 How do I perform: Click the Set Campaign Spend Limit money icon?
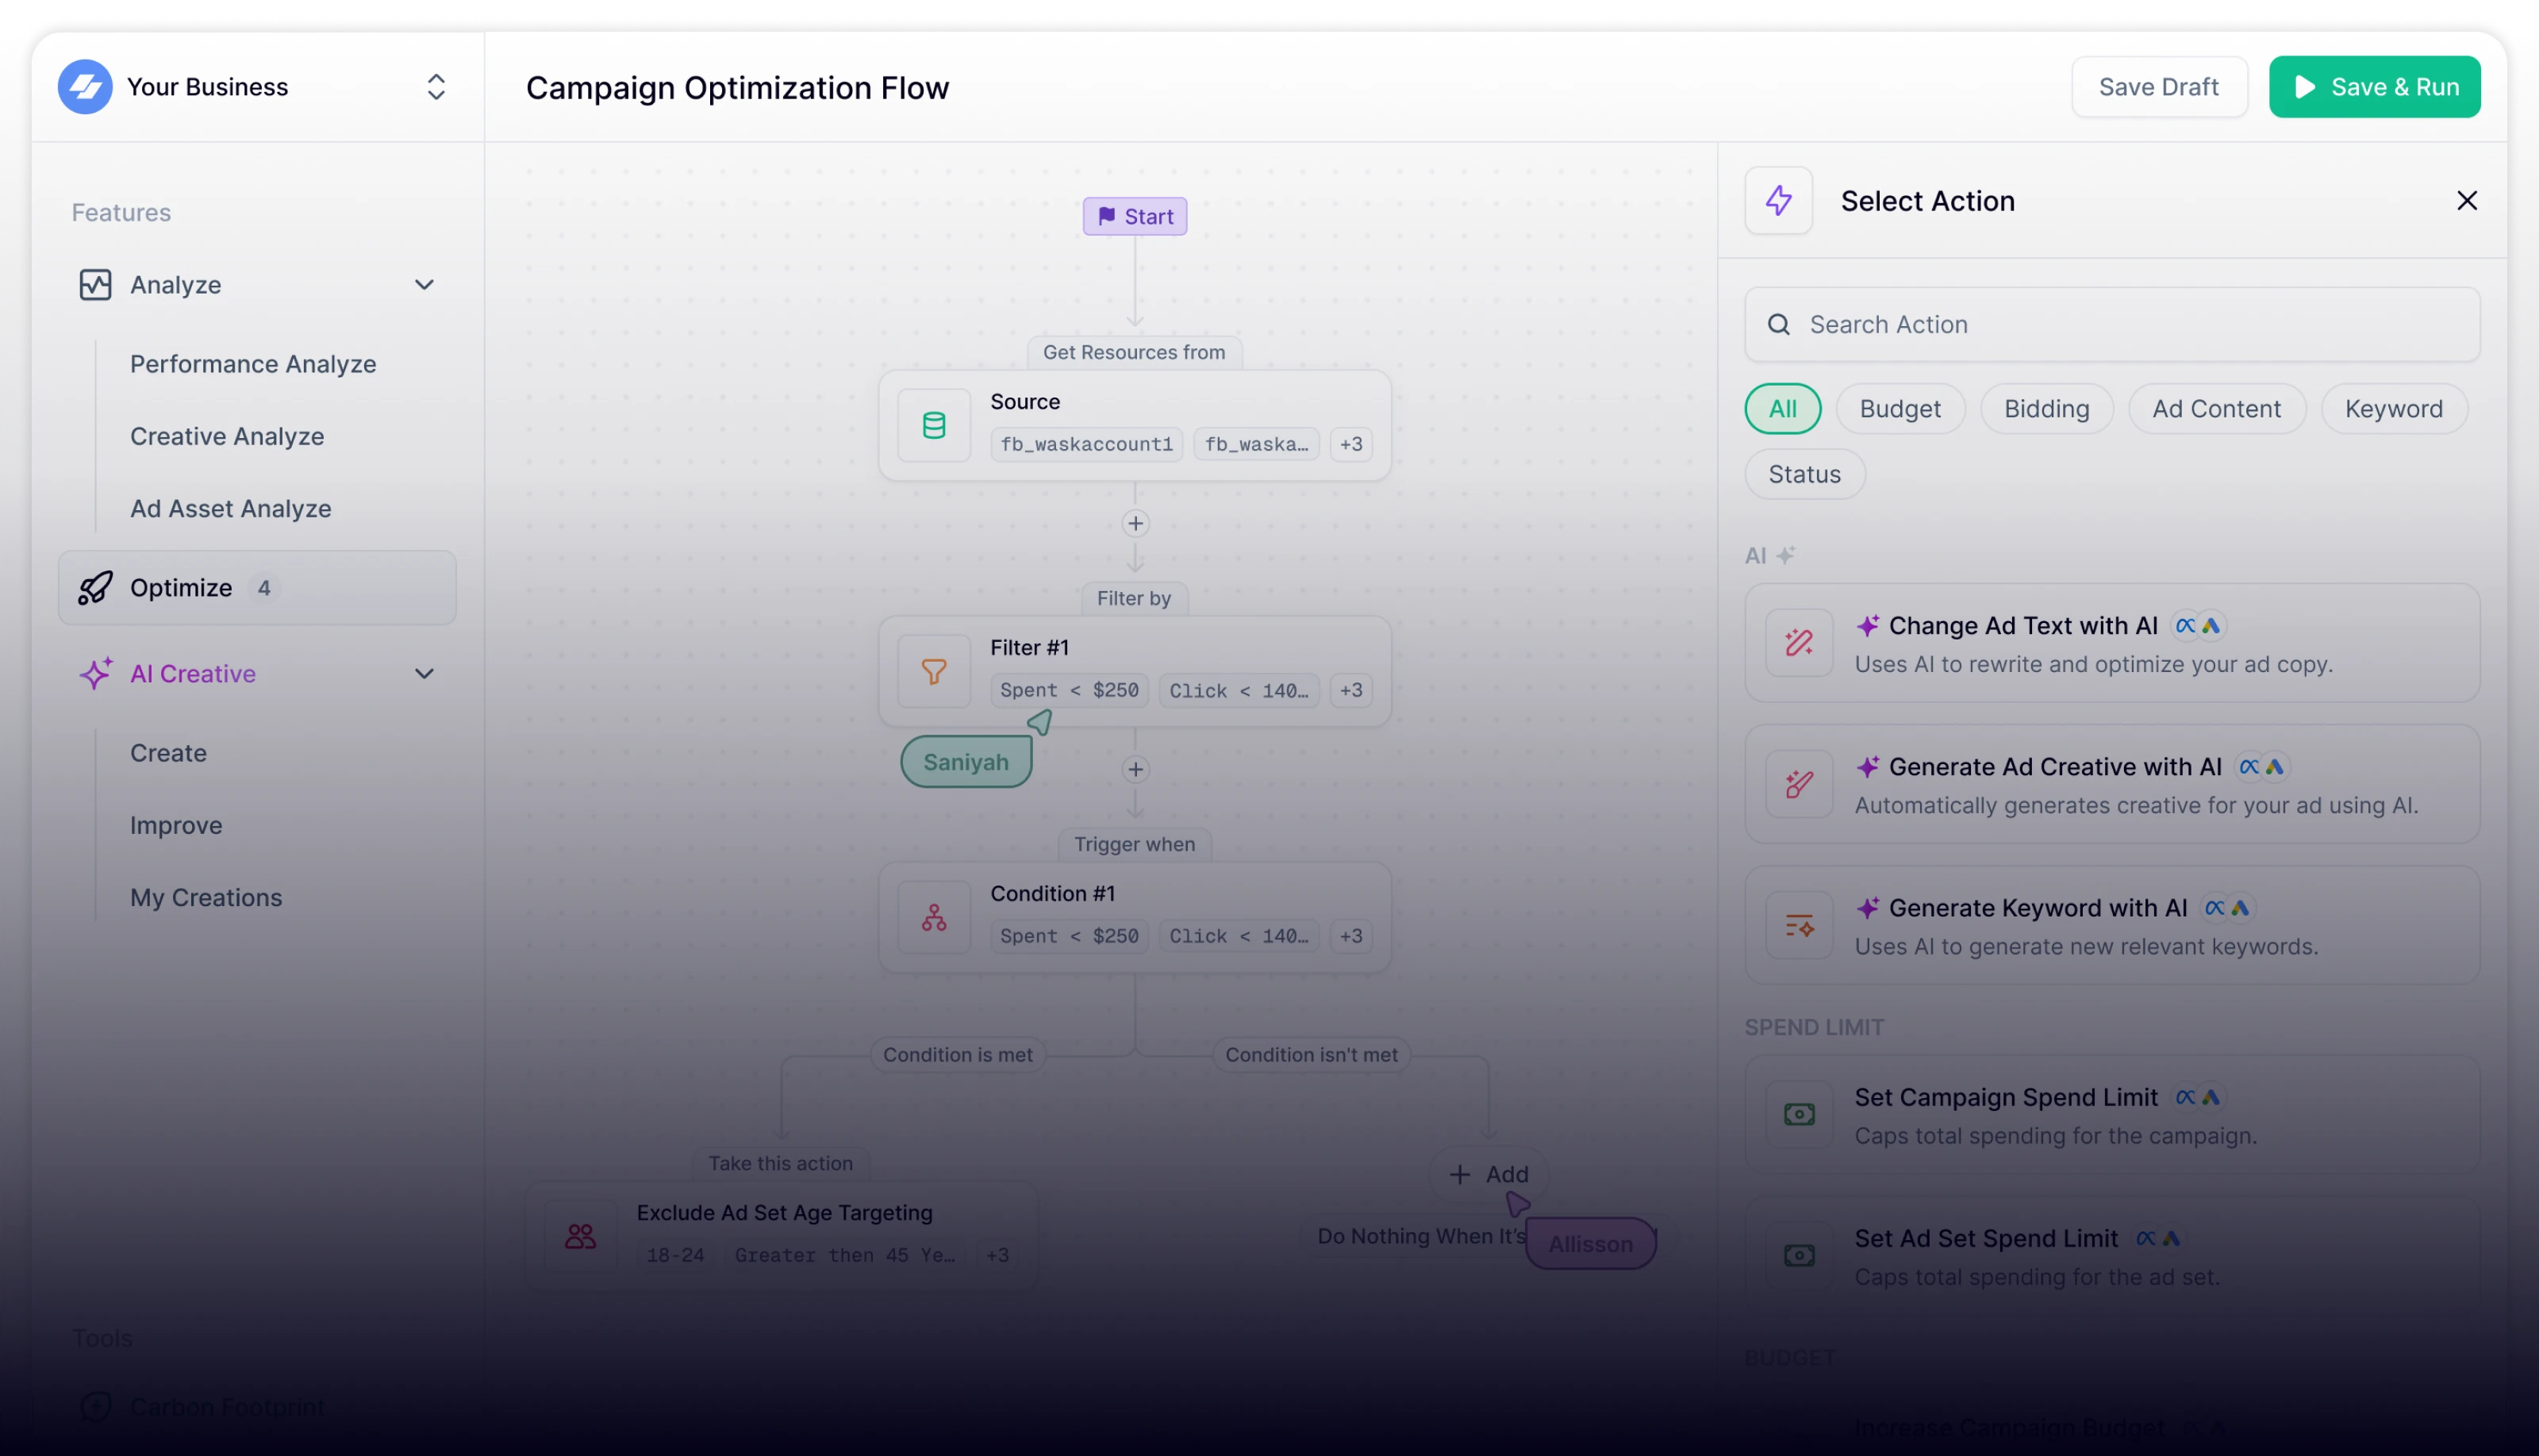click(x=1798, y=1114)
